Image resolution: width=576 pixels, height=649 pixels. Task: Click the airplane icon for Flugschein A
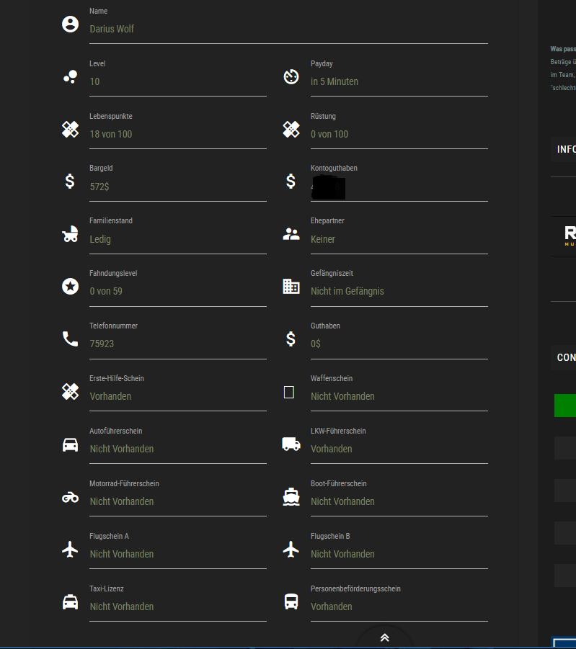(70, 549)
